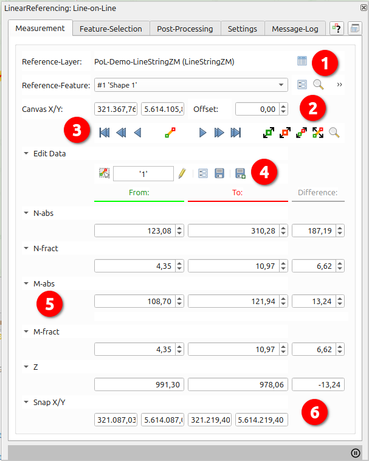Screen dimensions: 369x461
Task: Collapse the N-abs section
Action: pos(26,213)
